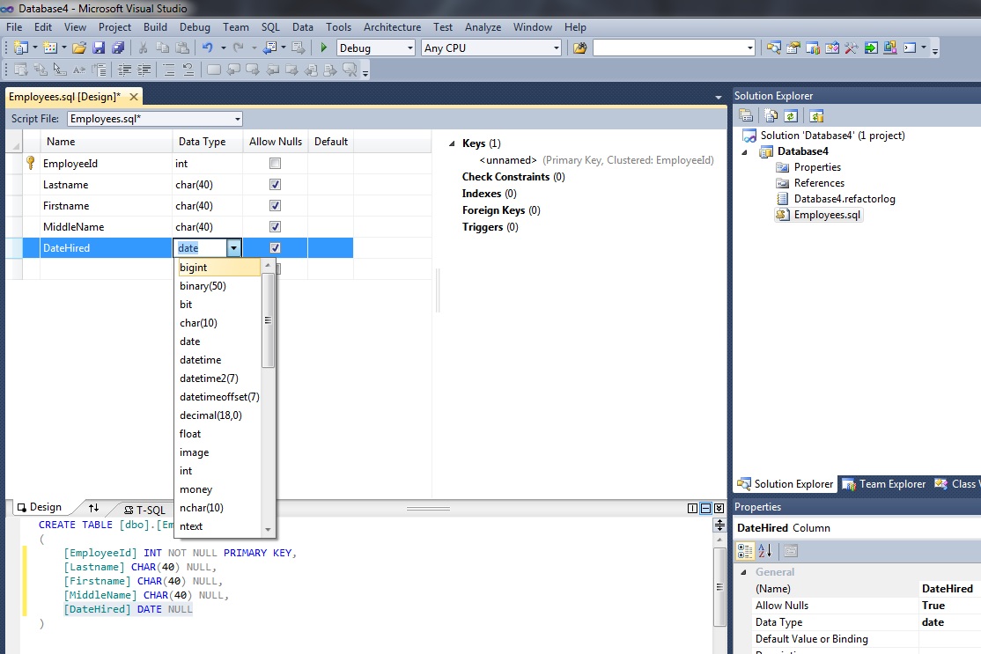Uncheck Allow Nulls for Lastname
Image resolution: width=981 pixels, height=654 pixels.
click(275, 185)
